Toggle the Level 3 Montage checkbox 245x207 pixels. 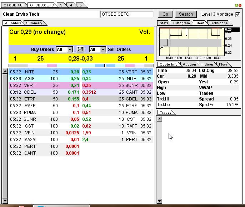pos(237,14)
